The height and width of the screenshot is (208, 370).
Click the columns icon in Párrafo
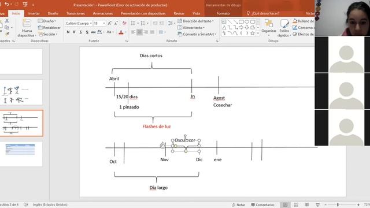[161, 32]
